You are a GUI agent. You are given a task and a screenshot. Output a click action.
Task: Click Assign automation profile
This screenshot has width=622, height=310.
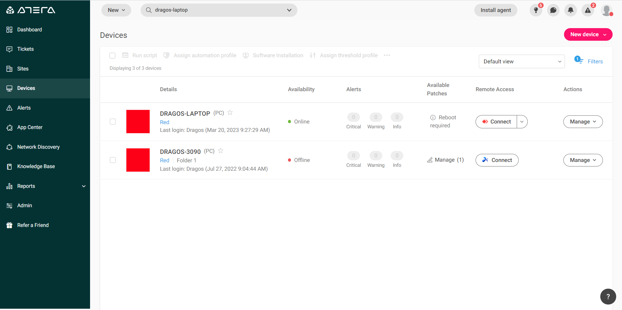pyautogui.click(x=200, y=56)
